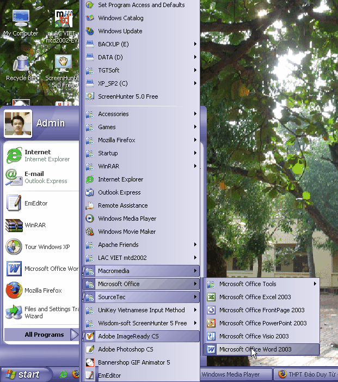Open the Recycle Bin desktop icon

(21, 64)
